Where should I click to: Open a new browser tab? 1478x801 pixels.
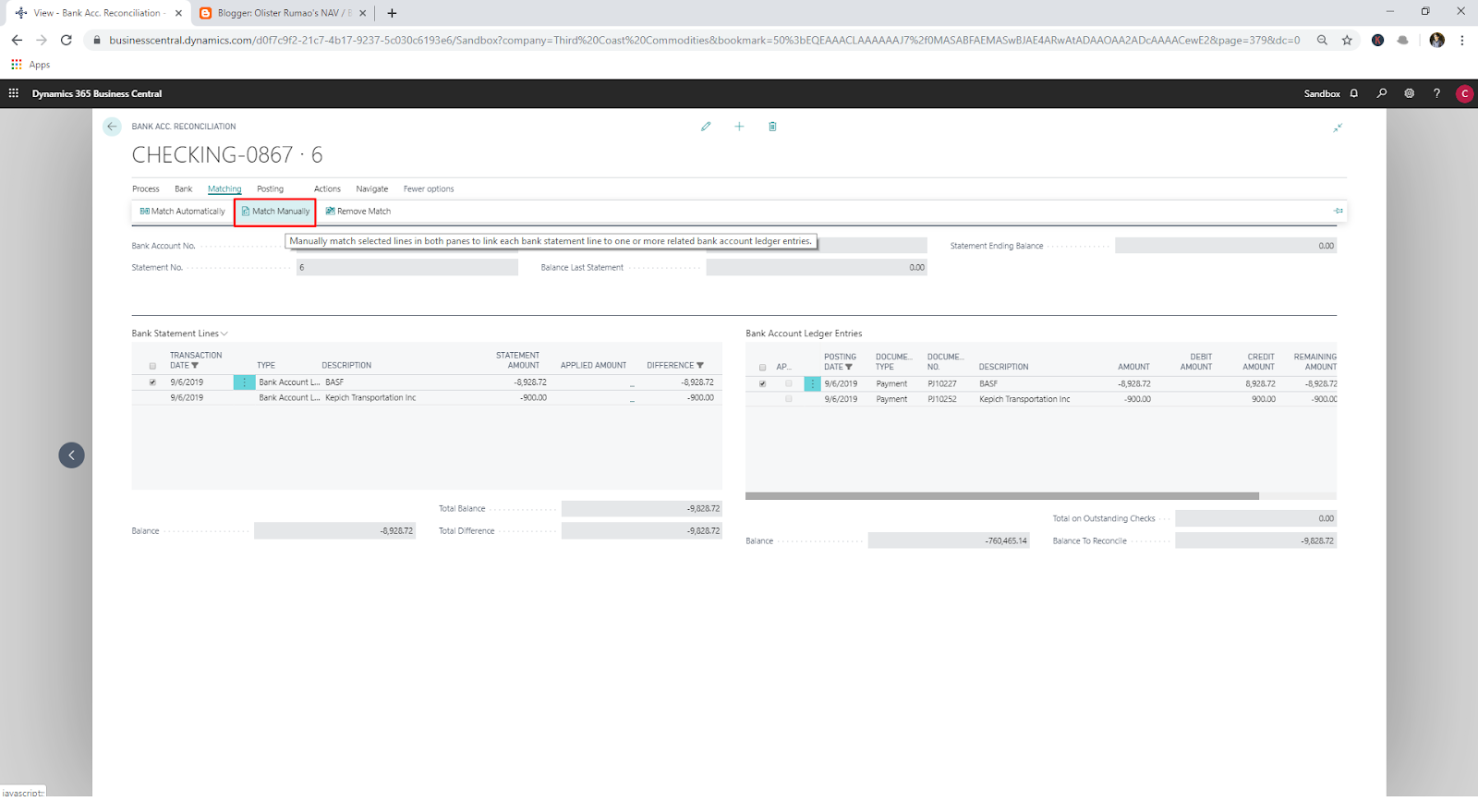pos(392,13)
